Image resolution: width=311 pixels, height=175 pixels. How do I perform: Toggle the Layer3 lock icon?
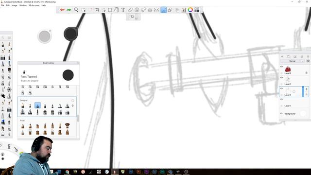pos(307,73)
